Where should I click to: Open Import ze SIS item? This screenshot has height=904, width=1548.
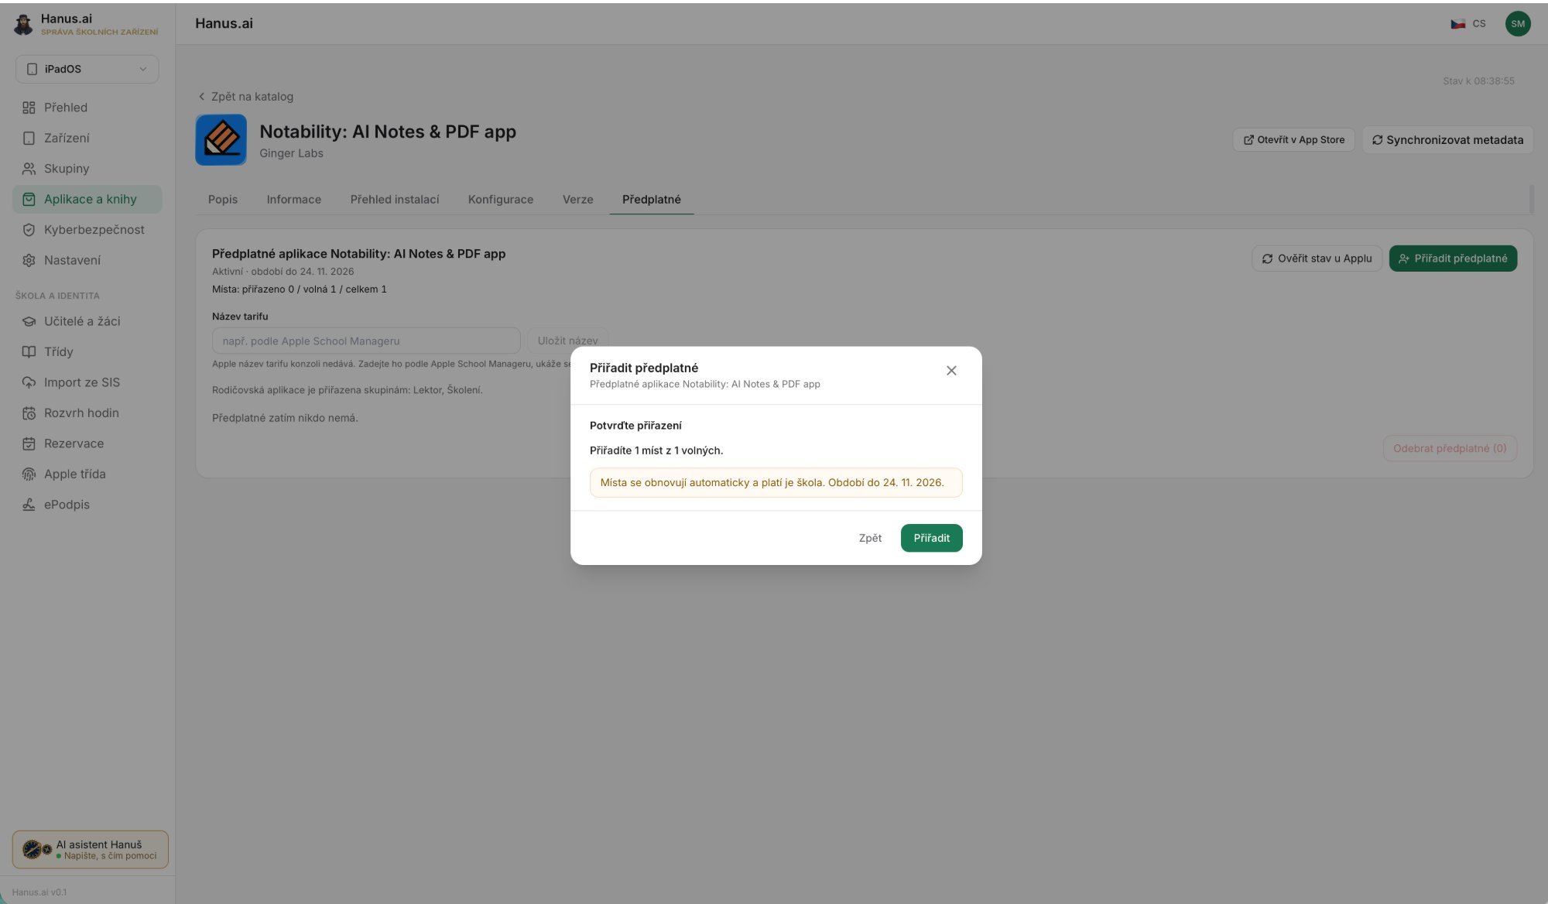tap(87, 382)
